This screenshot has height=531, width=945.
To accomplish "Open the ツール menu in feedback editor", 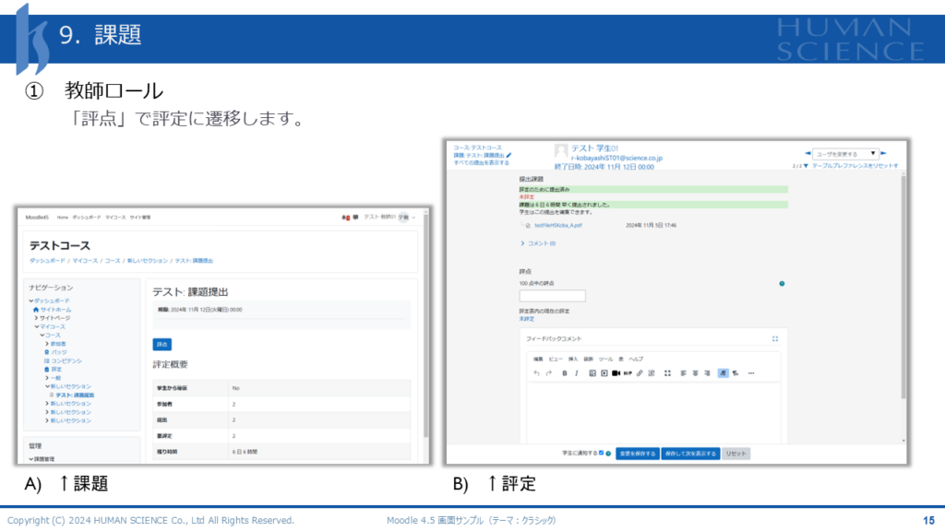I will pos(605,360).
